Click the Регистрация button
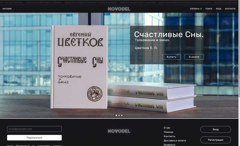Image resolution: width=240 pixels, height=146 pixels. click(216, 140)
